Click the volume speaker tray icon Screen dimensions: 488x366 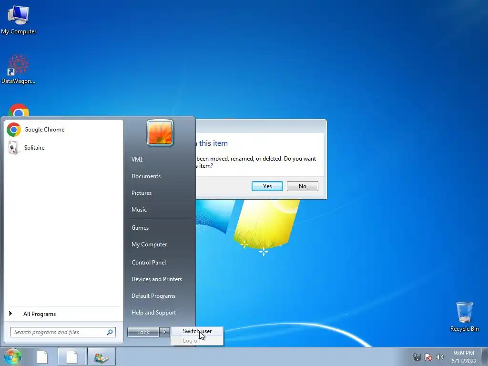[439, 357]
